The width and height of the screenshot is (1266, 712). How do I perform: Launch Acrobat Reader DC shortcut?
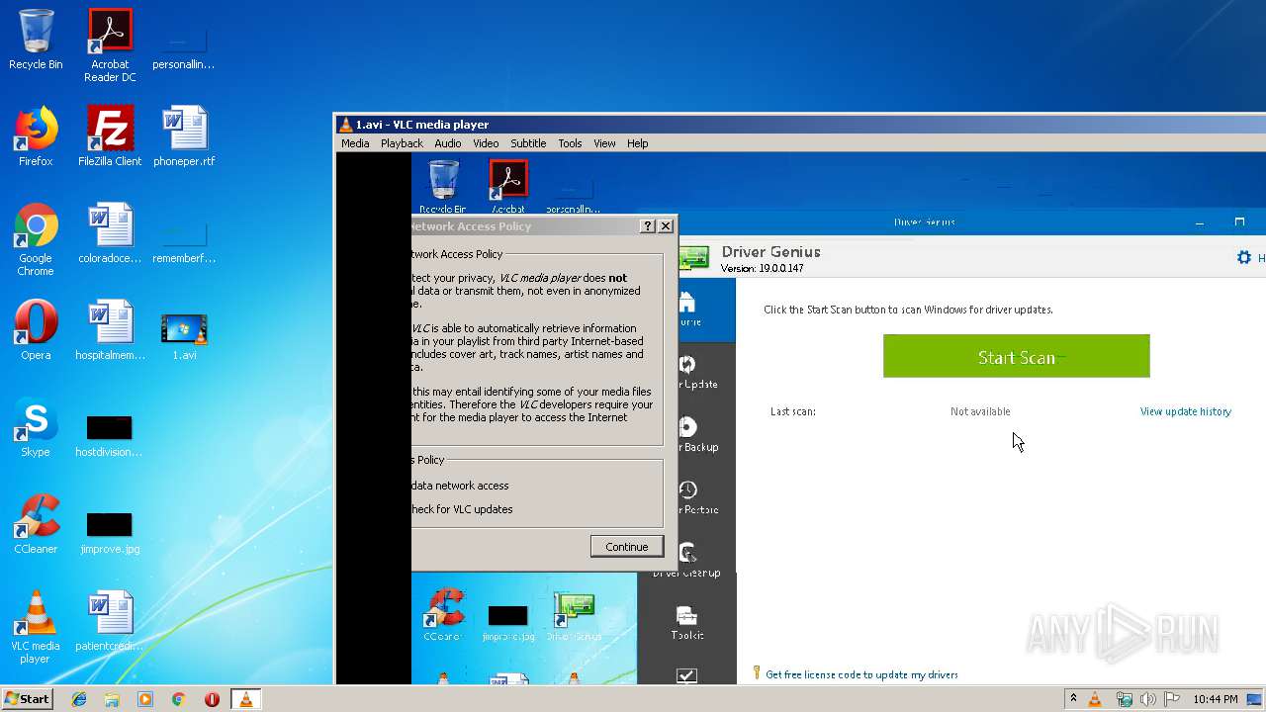(x=110, y=45)
